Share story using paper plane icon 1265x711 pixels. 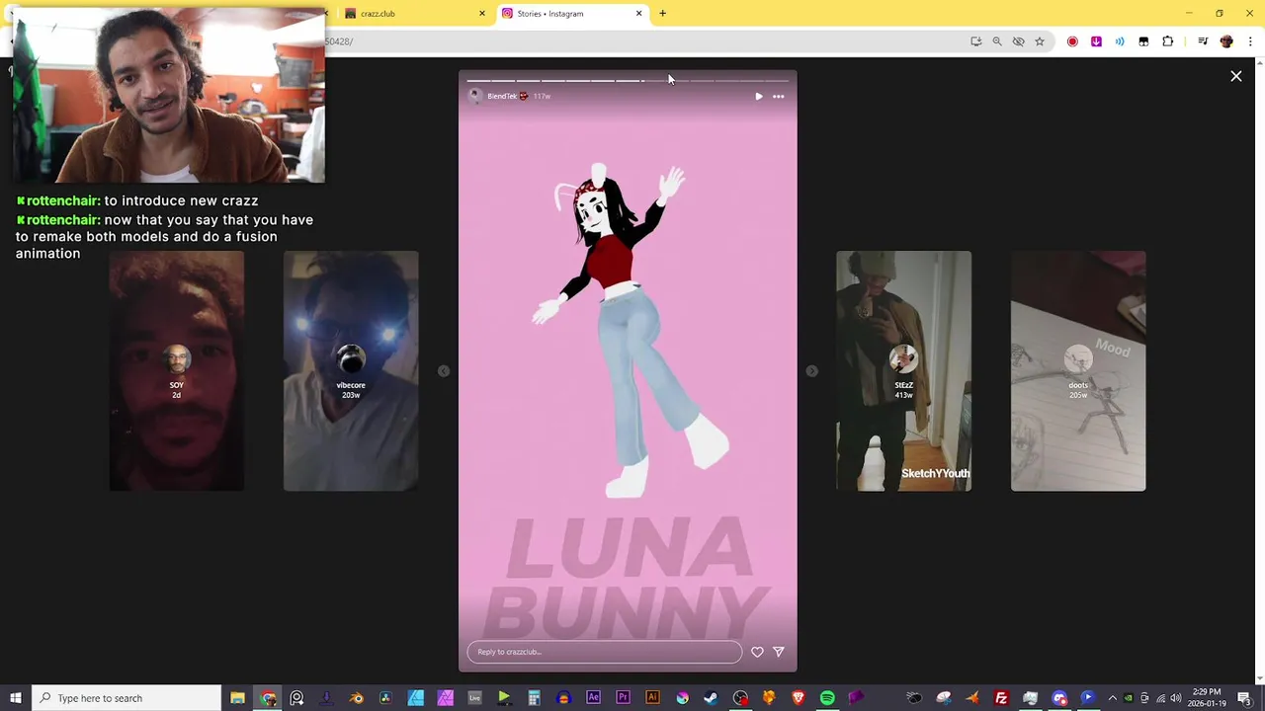coord(779,652)
